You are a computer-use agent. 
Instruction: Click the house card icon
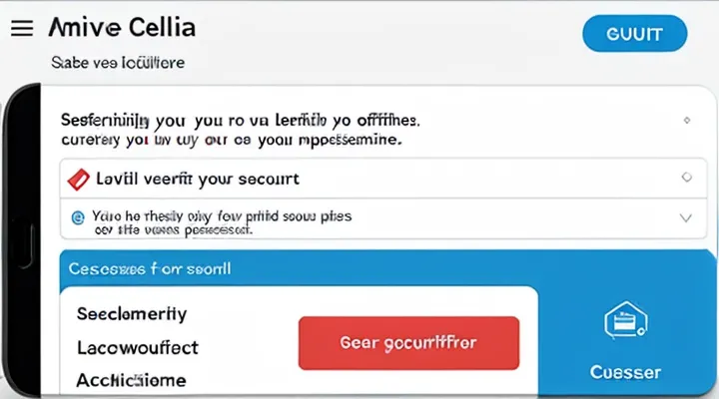click(x=625, y=322)
